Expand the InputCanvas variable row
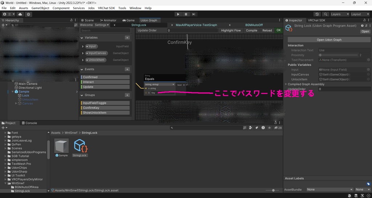This screenshot has width=372, height=198. [x=82, y=53]
